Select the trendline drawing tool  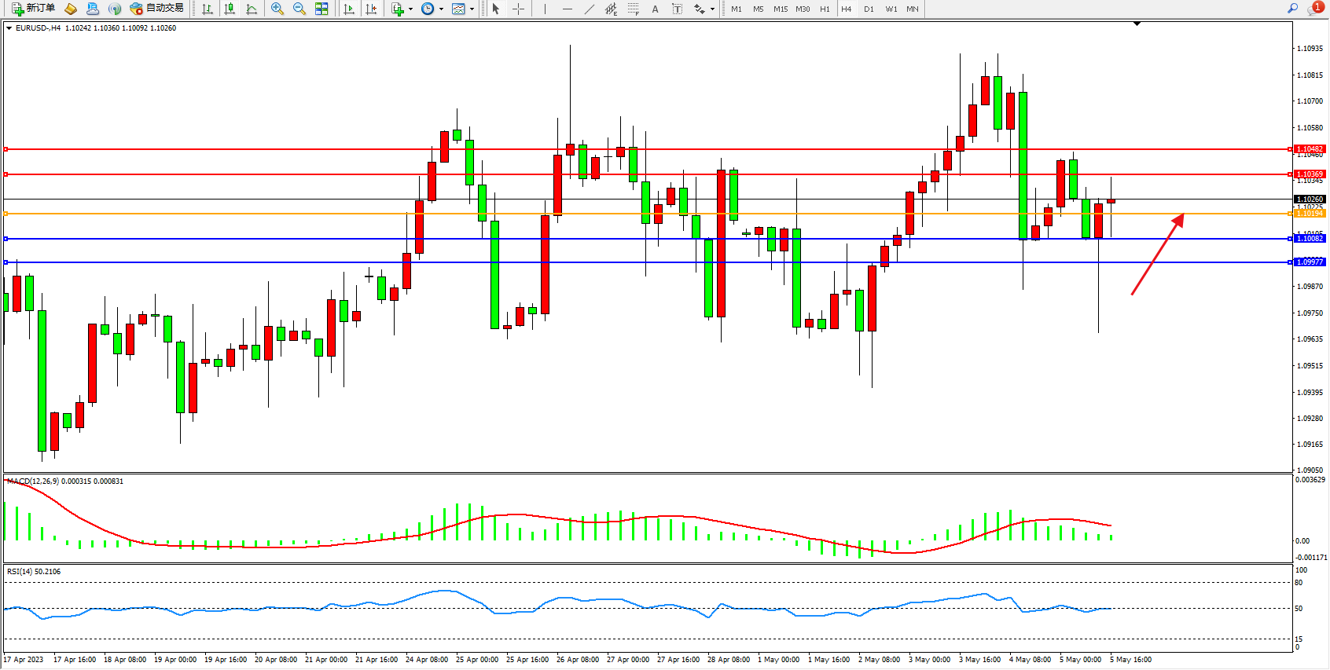[x=589, y=9]
